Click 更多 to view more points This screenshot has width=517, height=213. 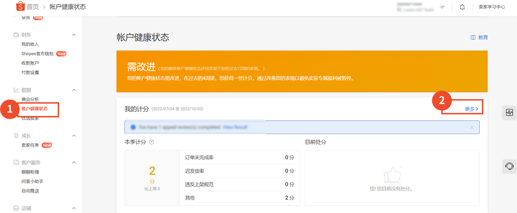click(x=471, y=109)
